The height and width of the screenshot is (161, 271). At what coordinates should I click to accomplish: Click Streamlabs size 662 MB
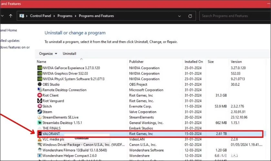coord(221,123)
